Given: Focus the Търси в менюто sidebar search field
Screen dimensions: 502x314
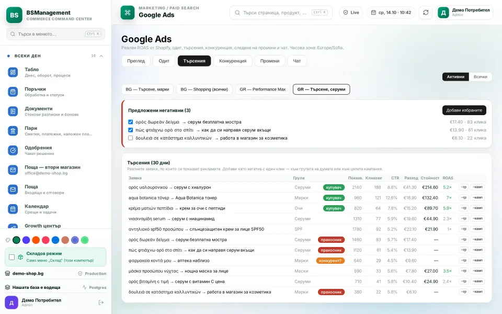Looking at the screenshot, I should click(x=56, y=34).
